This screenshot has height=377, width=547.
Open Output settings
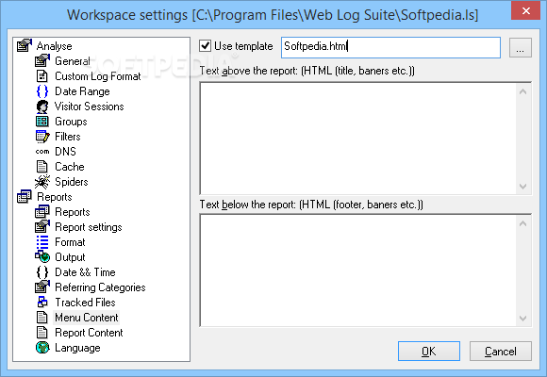[70, 257]
